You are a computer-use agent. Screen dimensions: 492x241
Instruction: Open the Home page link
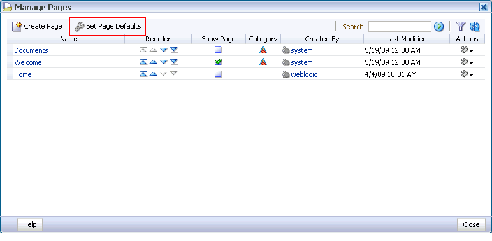[x=23, y=75]
